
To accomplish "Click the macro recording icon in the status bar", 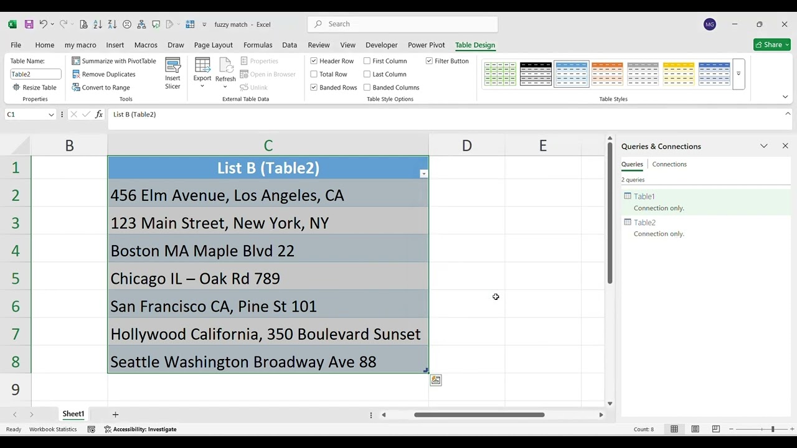I will click(x=92, y=429).
